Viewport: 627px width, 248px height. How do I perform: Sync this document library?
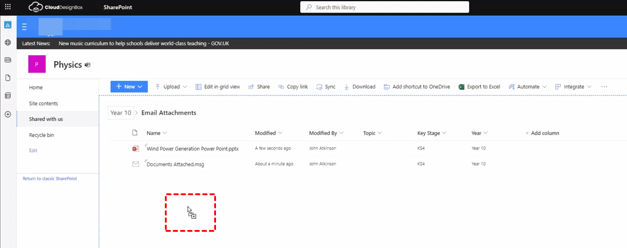point(326,86)
